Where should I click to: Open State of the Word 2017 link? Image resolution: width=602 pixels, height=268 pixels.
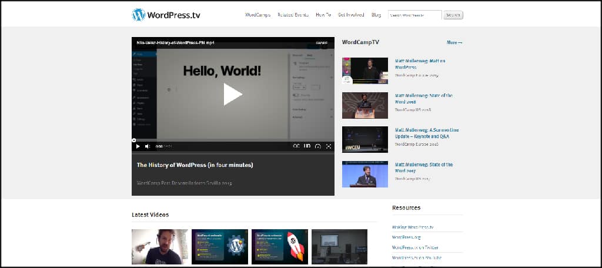point(424,168)
